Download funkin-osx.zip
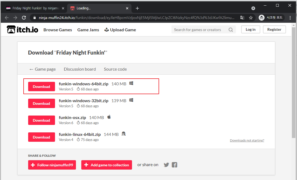 click(42, 120)
